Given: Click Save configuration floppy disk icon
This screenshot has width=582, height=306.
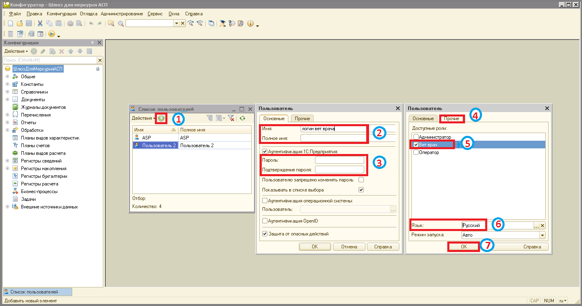Looking at the screenshot, I should tap(29, 23).
